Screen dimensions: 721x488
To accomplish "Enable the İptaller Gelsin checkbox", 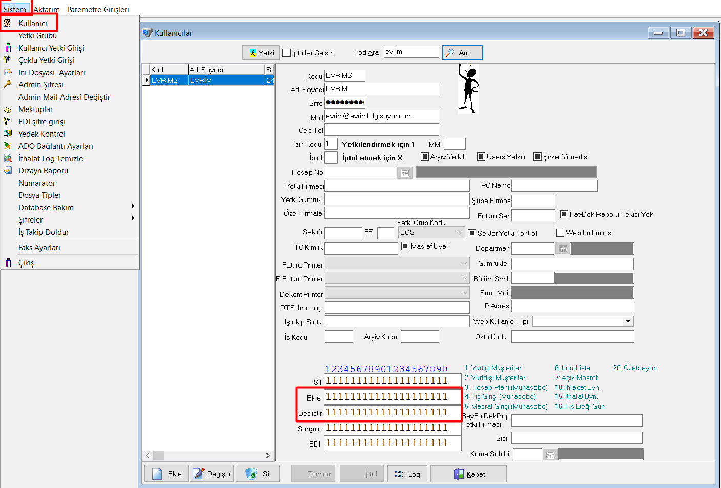I will 287,53.
